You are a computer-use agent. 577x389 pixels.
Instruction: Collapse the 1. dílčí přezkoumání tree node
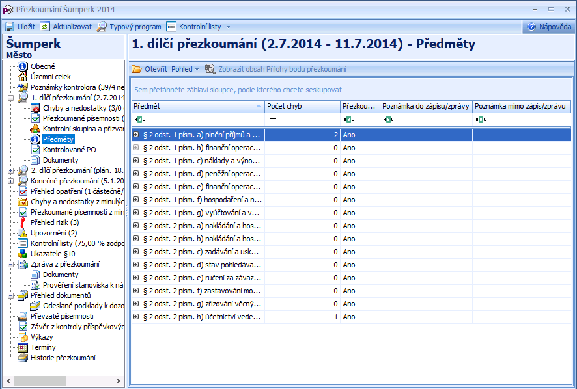10,98
